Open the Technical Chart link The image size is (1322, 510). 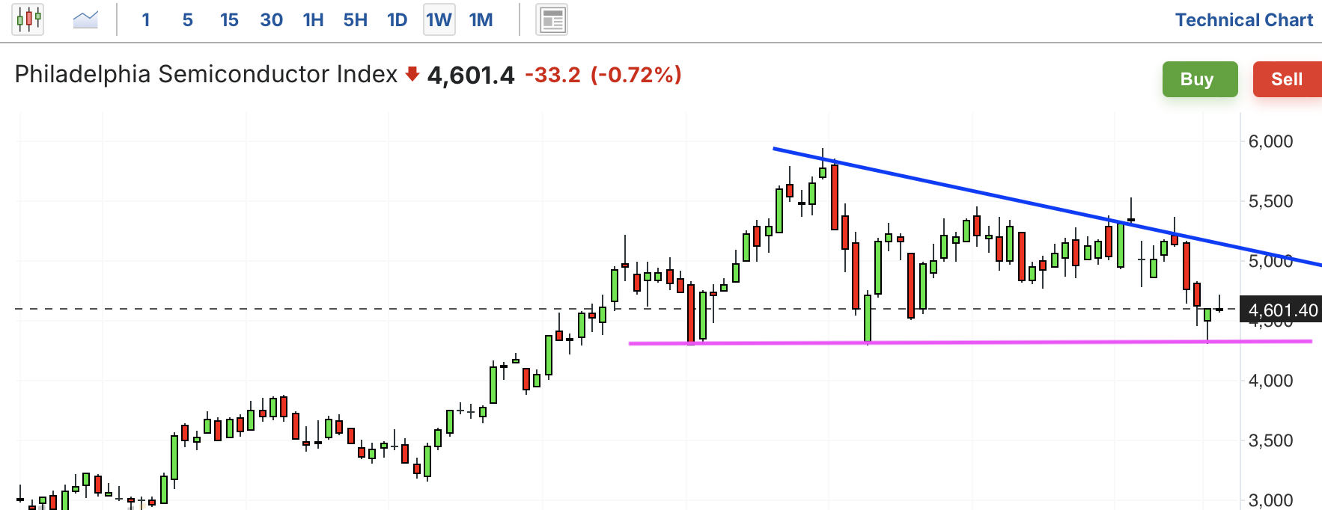pos(1243,20)
